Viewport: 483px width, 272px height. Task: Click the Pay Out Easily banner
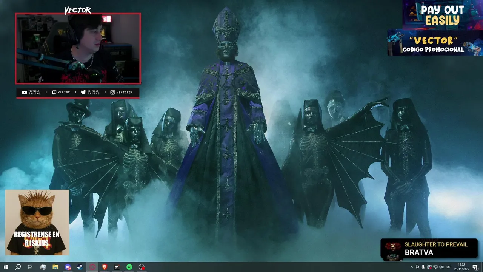[443, 15]
